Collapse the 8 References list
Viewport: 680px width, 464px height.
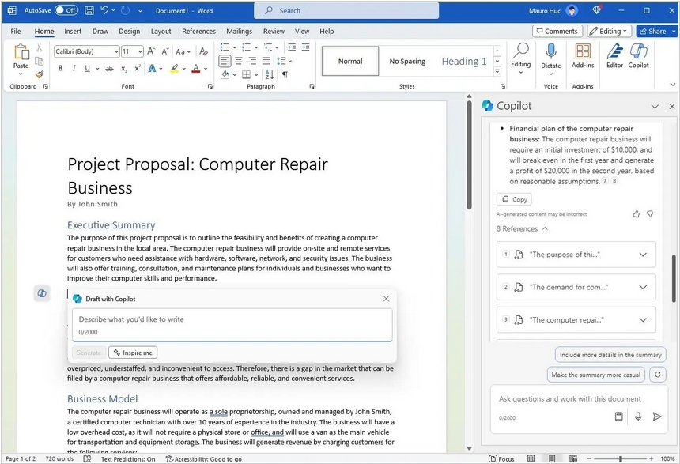545,228
